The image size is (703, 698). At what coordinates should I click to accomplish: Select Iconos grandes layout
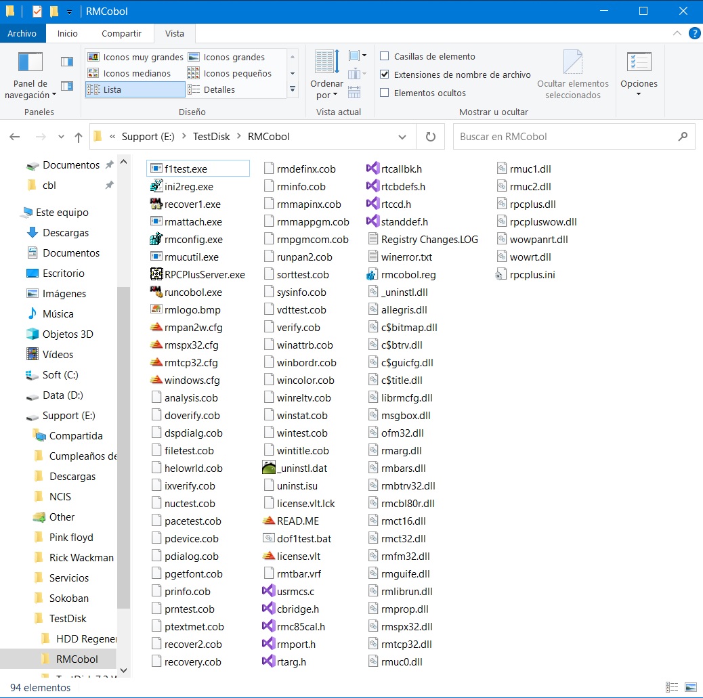(x=228, y=57)
